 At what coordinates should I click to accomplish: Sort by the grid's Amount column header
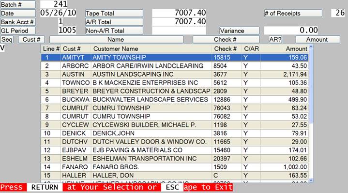(x=284, y=48)
